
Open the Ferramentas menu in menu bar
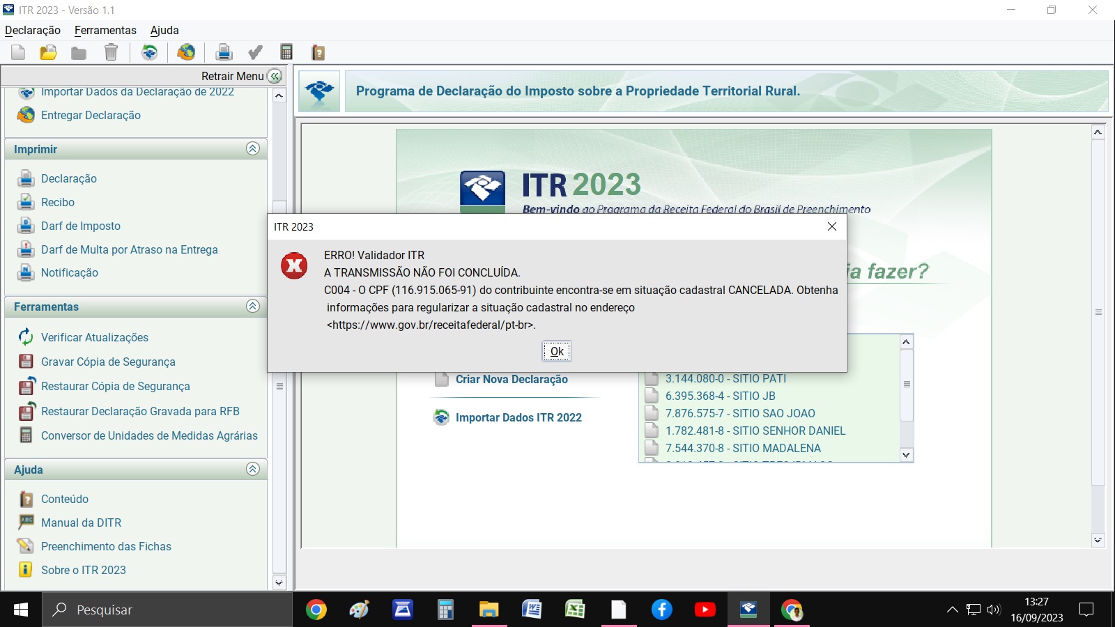click(105, 30)
